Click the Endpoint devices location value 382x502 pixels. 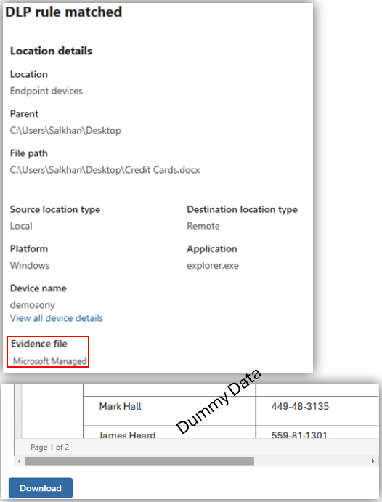coord(46,91)
